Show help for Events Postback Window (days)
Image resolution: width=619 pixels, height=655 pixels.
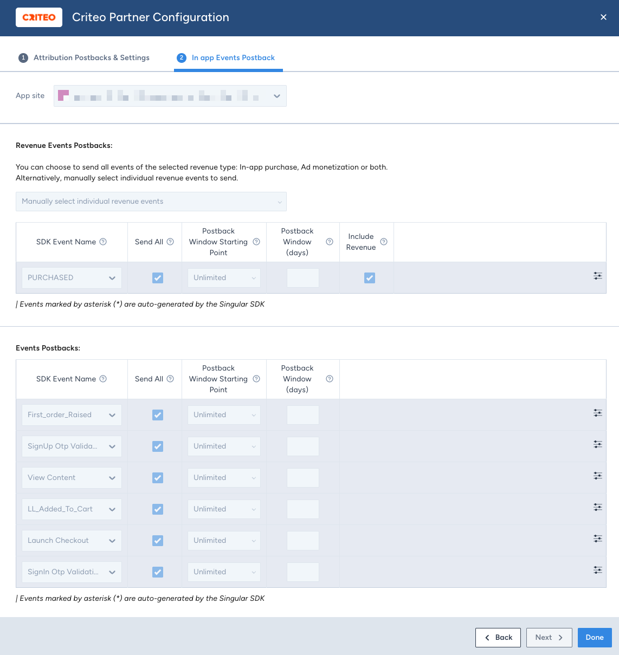coord(329,379)
